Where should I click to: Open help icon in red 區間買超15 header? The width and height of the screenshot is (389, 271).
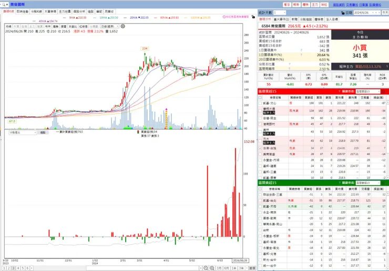pos(340,92)
